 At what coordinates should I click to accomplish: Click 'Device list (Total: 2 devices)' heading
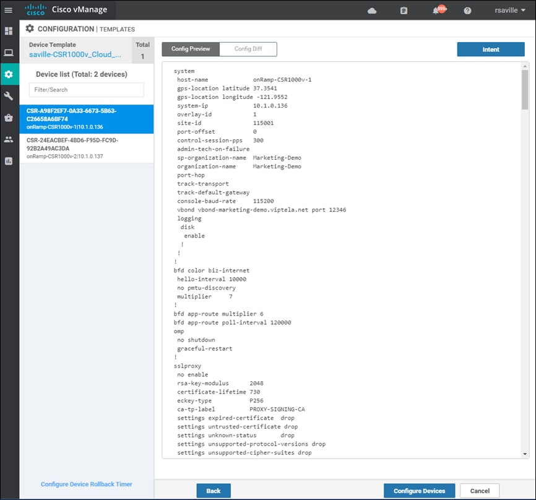tap(82, 74)
